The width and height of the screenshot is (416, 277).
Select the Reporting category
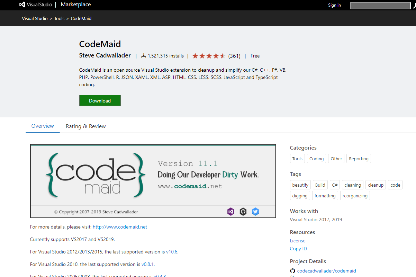tap(359, 159)
